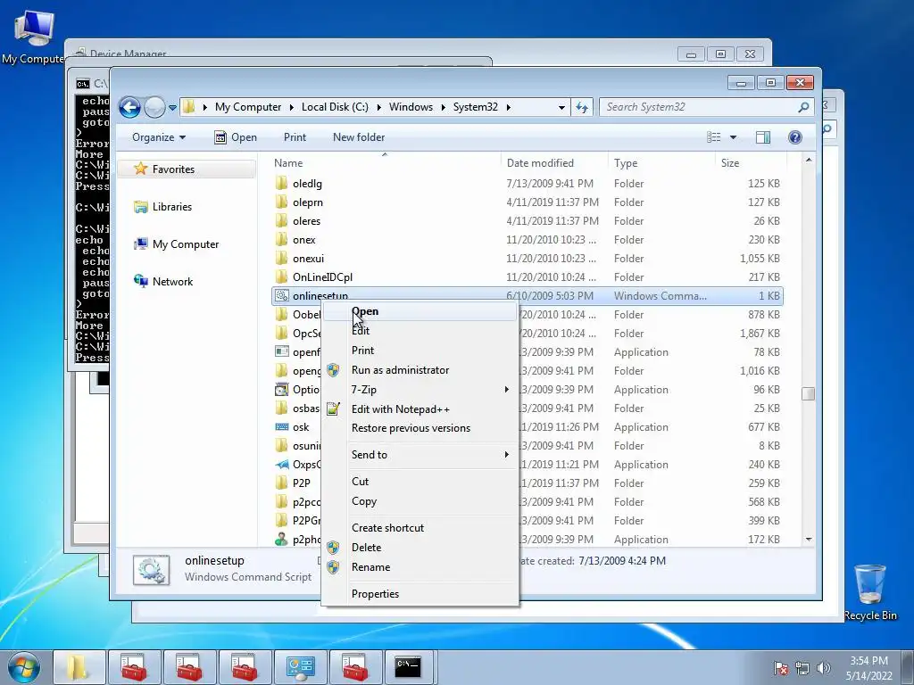The height and width of the screenshot is (685, 914).
Task: Select the OnLineIDCpl folder row
Action: point(528,277)
